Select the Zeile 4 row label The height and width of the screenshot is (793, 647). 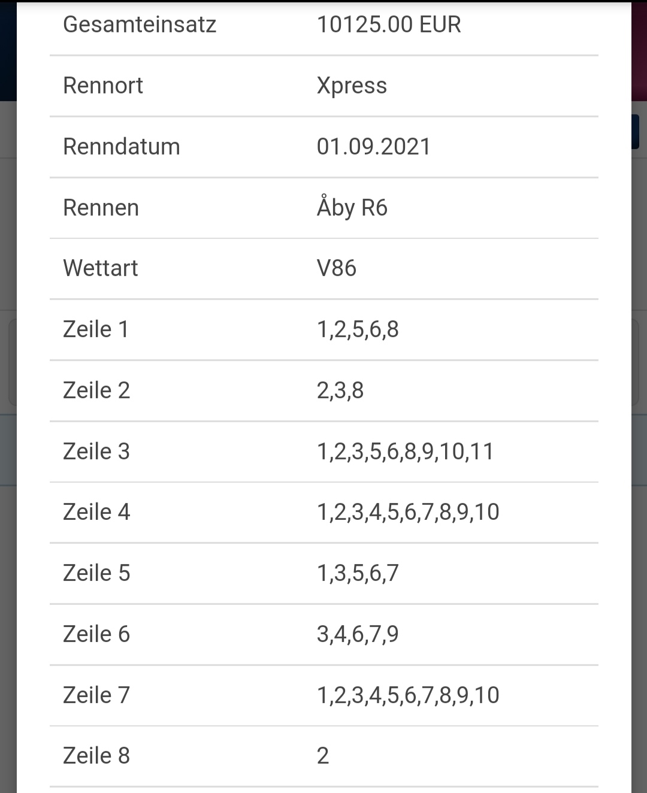pyautogui.click(x=96, y=512)
